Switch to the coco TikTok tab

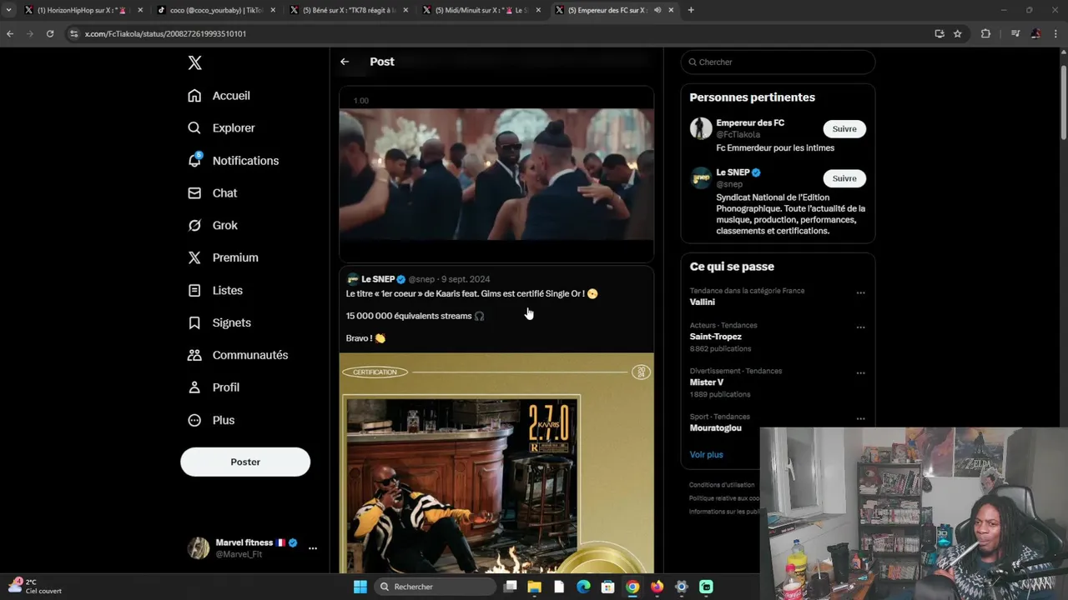coord(216,10)
